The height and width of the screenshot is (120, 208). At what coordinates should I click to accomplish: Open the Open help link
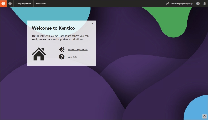(72, 57)
